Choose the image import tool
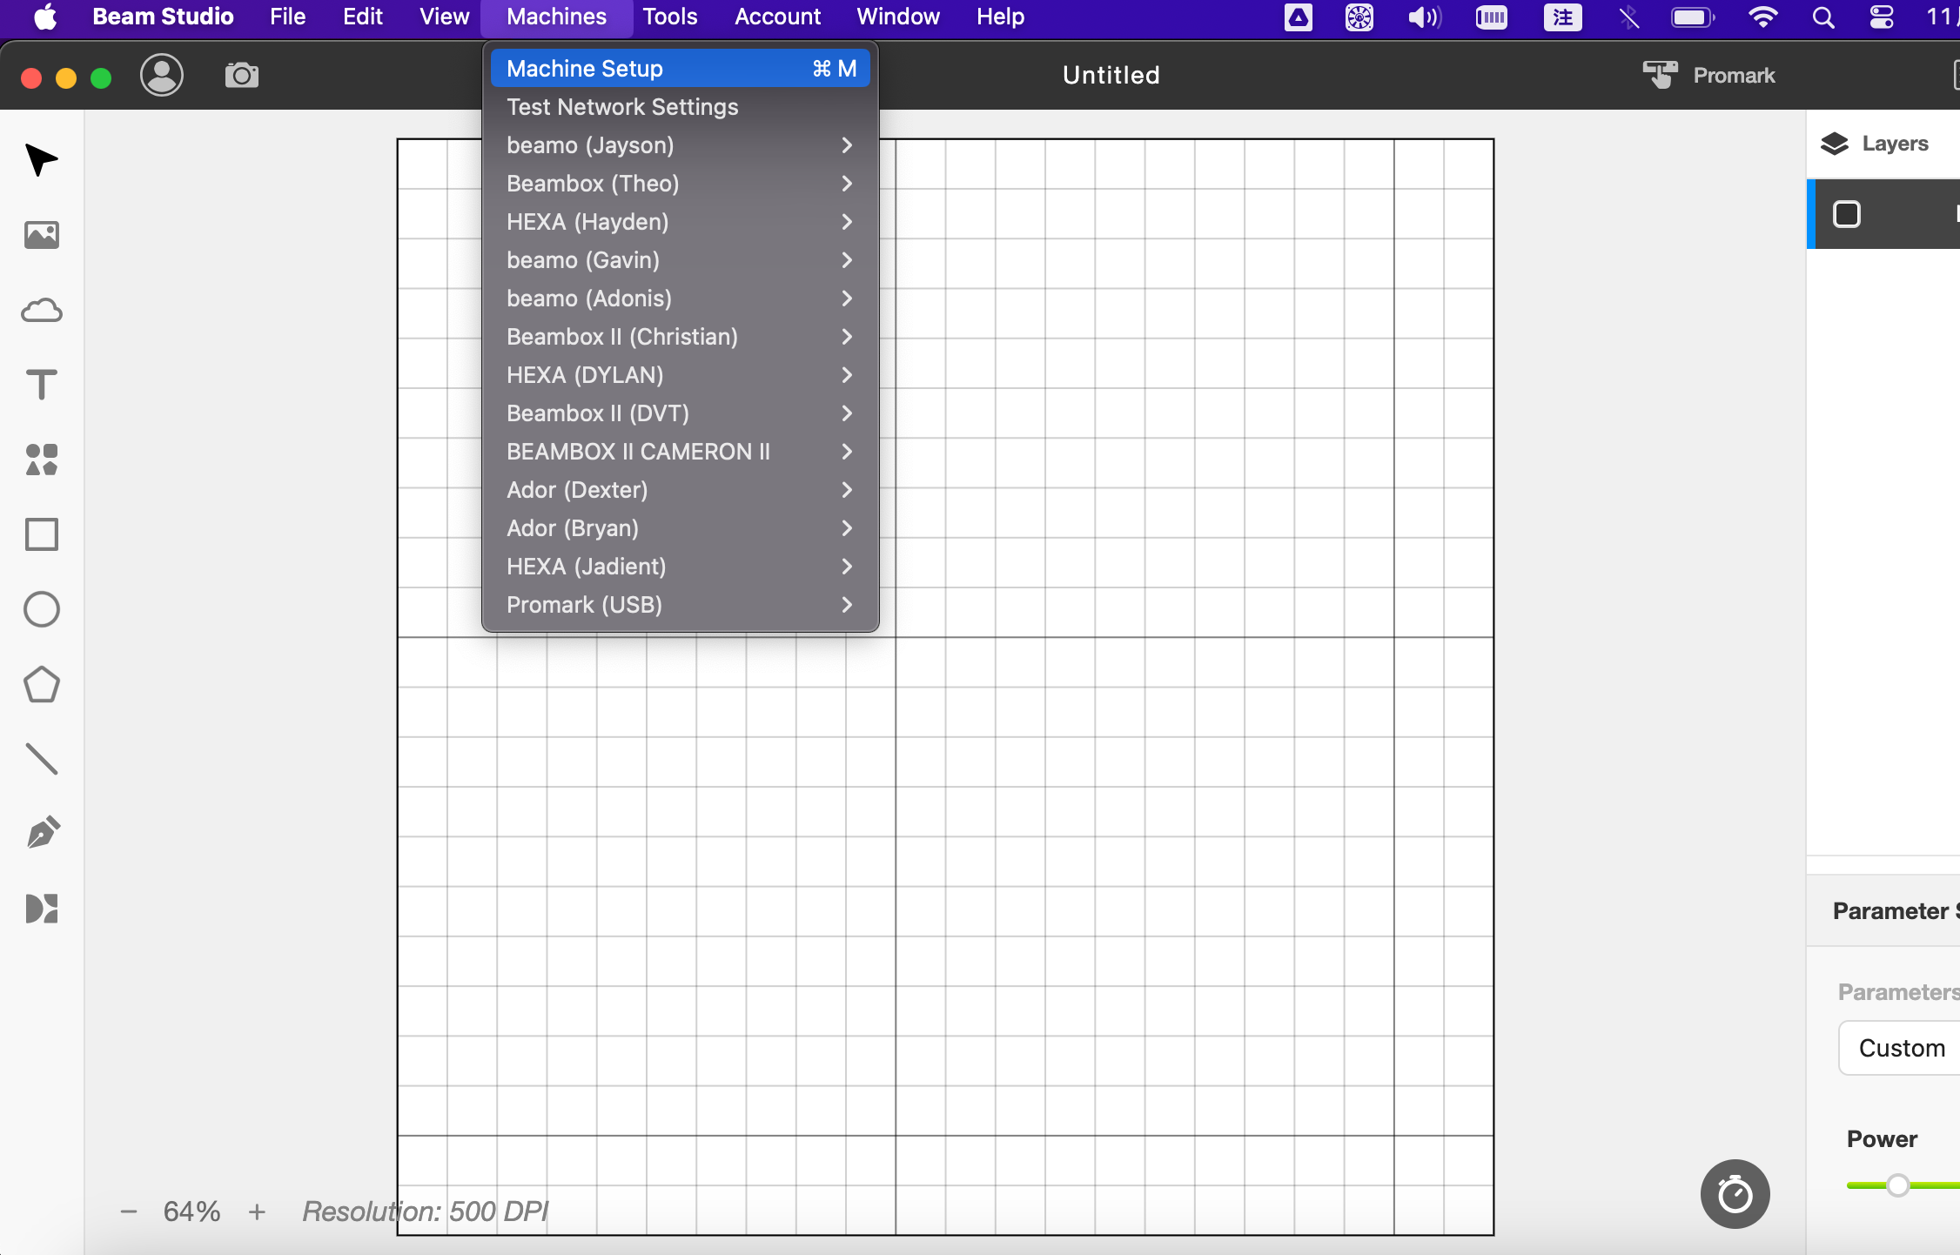 click(41, 235)
